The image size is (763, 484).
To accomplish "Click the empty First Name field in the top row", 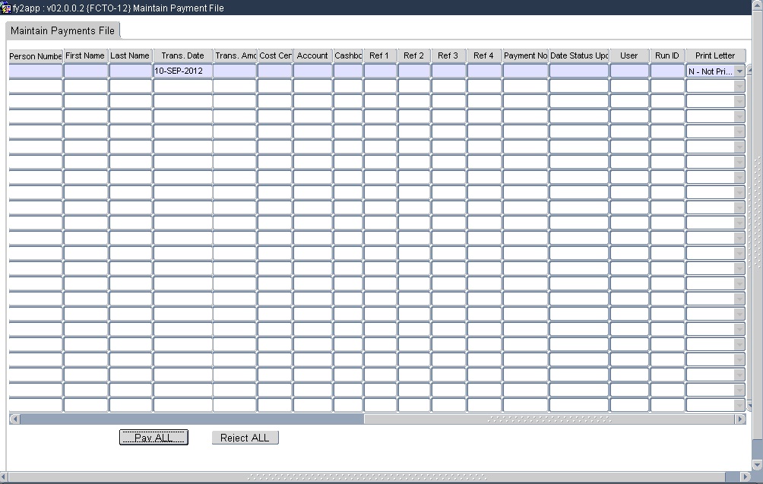I will (x=84, y=71).
